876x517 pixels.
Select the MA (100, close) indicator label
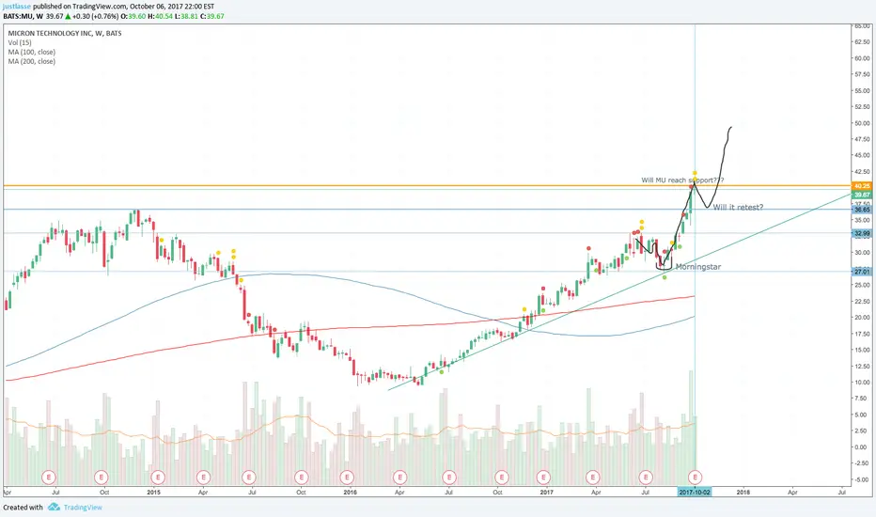[31, 52]
